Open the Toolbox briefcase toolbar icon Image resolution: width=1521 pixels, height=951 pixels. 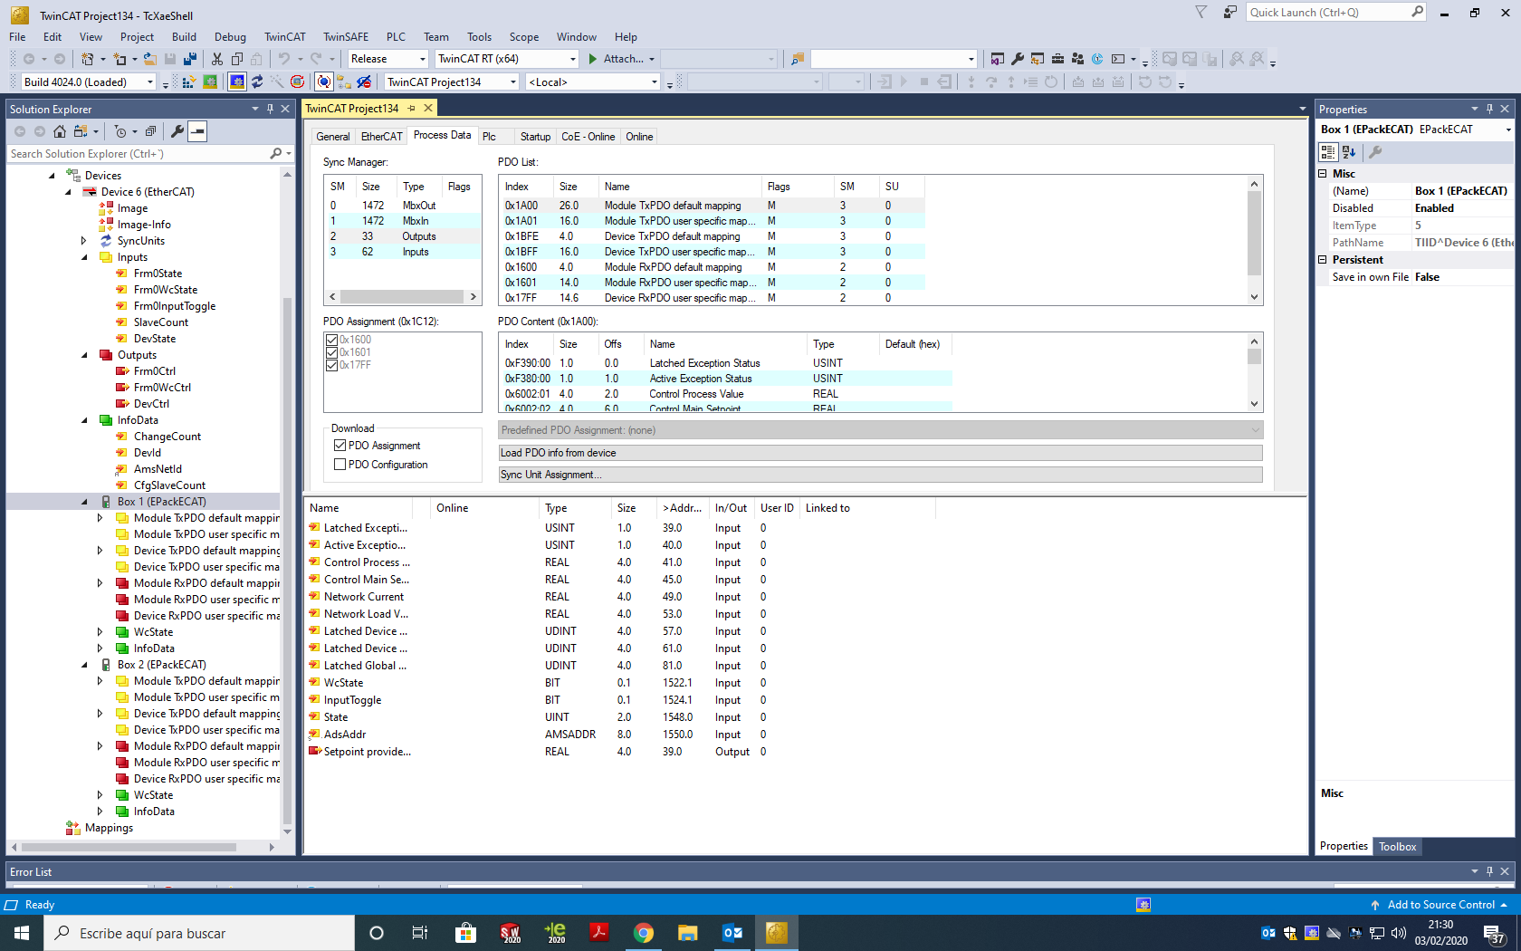[x=1057, y=59]
